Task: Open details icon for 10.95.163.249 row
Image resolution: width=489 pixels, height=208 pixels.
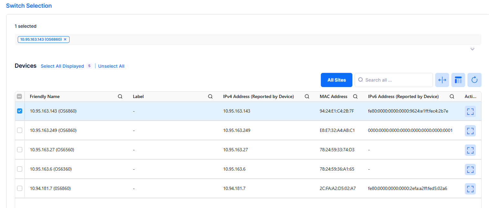Action: click(x=470, y=131)
